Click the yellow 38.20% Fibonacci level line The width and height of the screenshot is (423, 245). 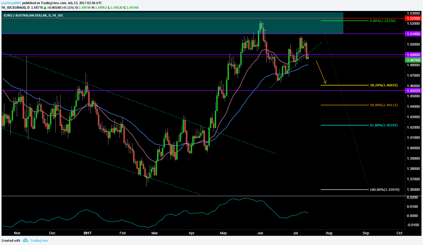tap(345, 85)
